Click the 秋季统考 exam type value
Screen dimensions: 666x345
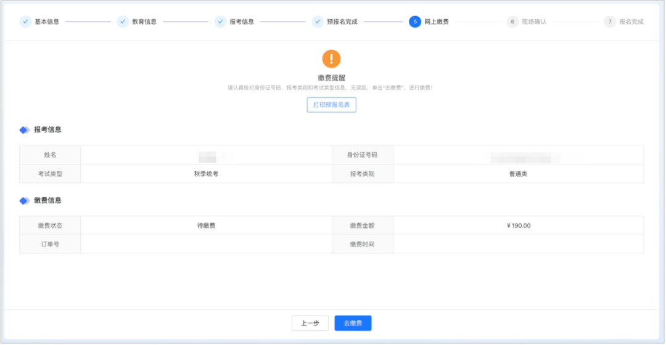point(206,174)
